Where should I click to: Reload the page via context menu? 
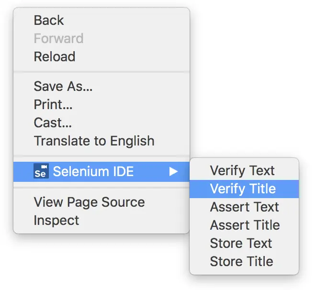point(102,56)
